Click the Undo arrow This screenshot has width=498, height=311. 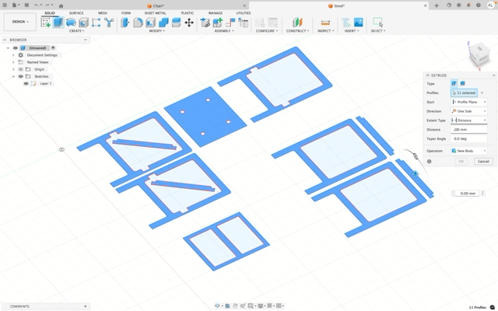coord(38,5)
